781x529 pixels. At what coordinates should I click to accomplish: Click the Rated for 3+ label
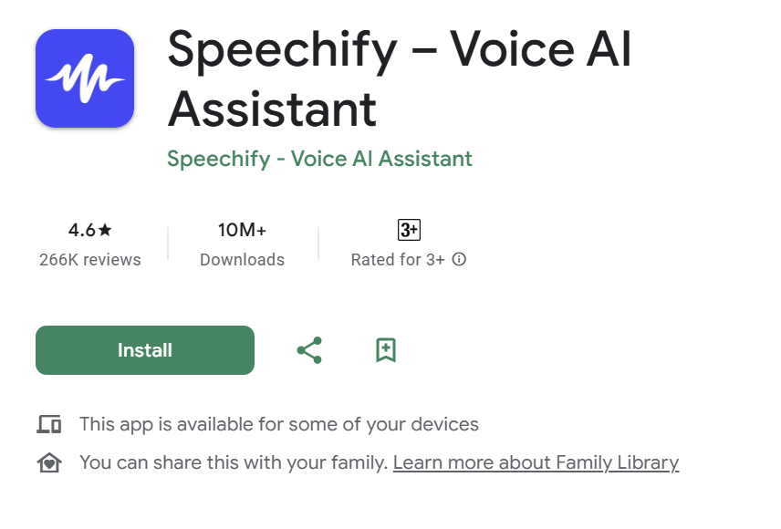click(398, 260)
